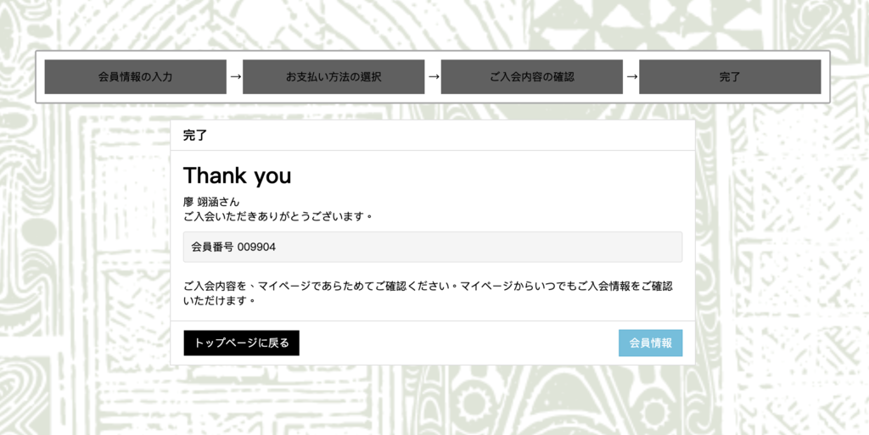Open the blue 会員情報 button
This screenshot has height=435, width=869.
point(651,343)
